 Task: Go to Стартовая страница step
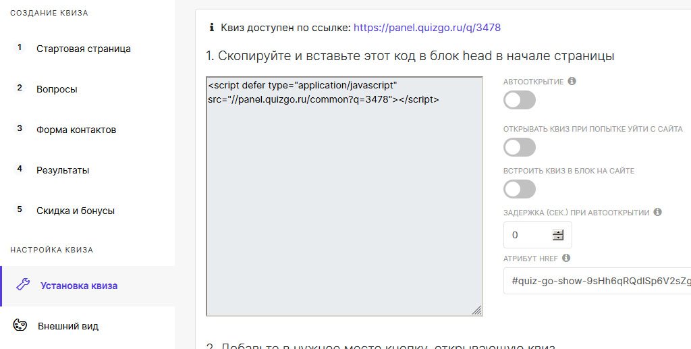pyautogui.click(x=83, y=49)
